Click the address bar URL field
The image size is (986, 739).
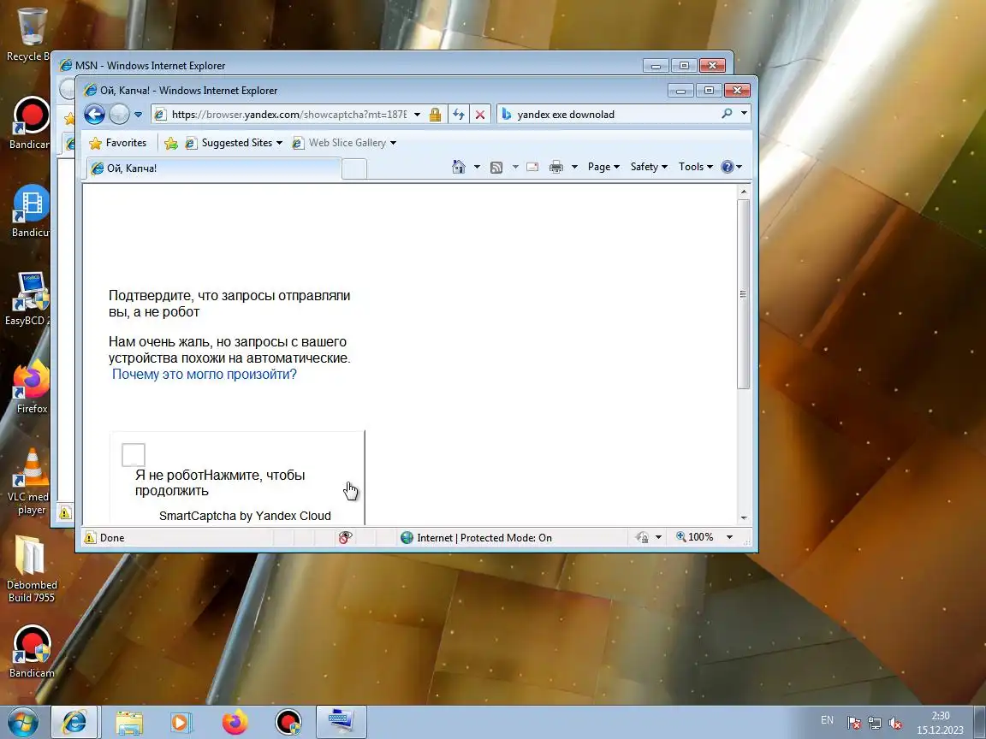click(x=282, y=115)
